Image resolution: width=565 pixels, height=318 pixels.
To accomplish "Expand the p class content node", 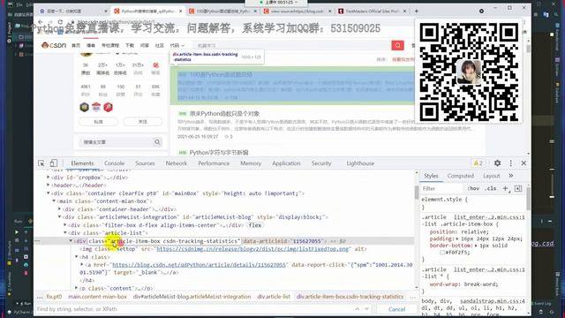I will 77,288.
